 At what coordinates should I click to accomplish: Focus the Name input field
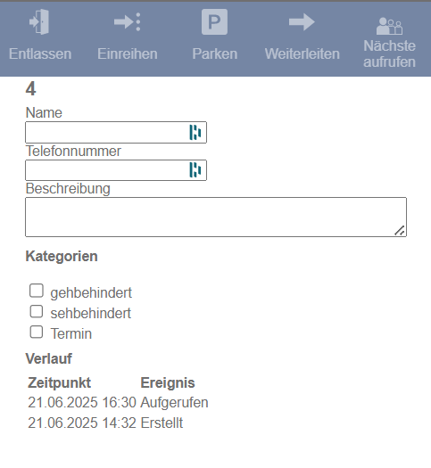116,132
